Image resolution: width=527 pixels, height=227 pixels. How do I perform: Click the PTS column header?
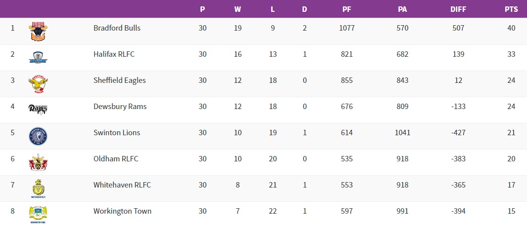511,9
